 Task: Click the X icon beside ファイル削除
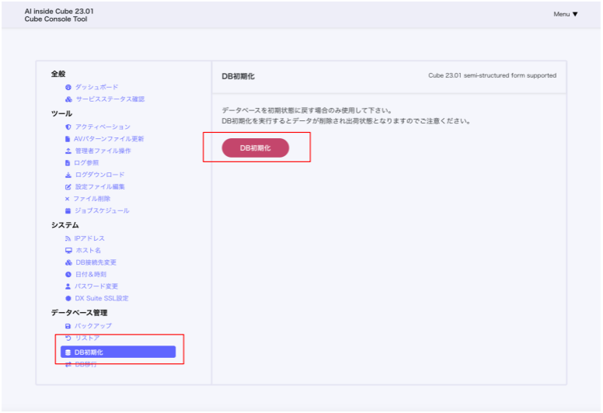click(68, 199)
